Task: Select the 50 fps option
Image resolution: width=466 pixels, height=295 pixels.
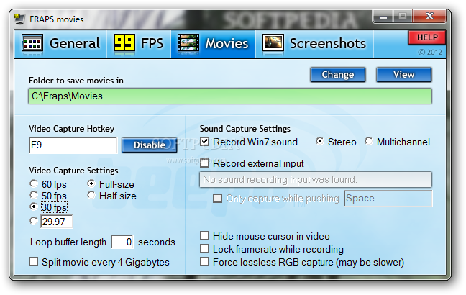Action: point(48,196)
